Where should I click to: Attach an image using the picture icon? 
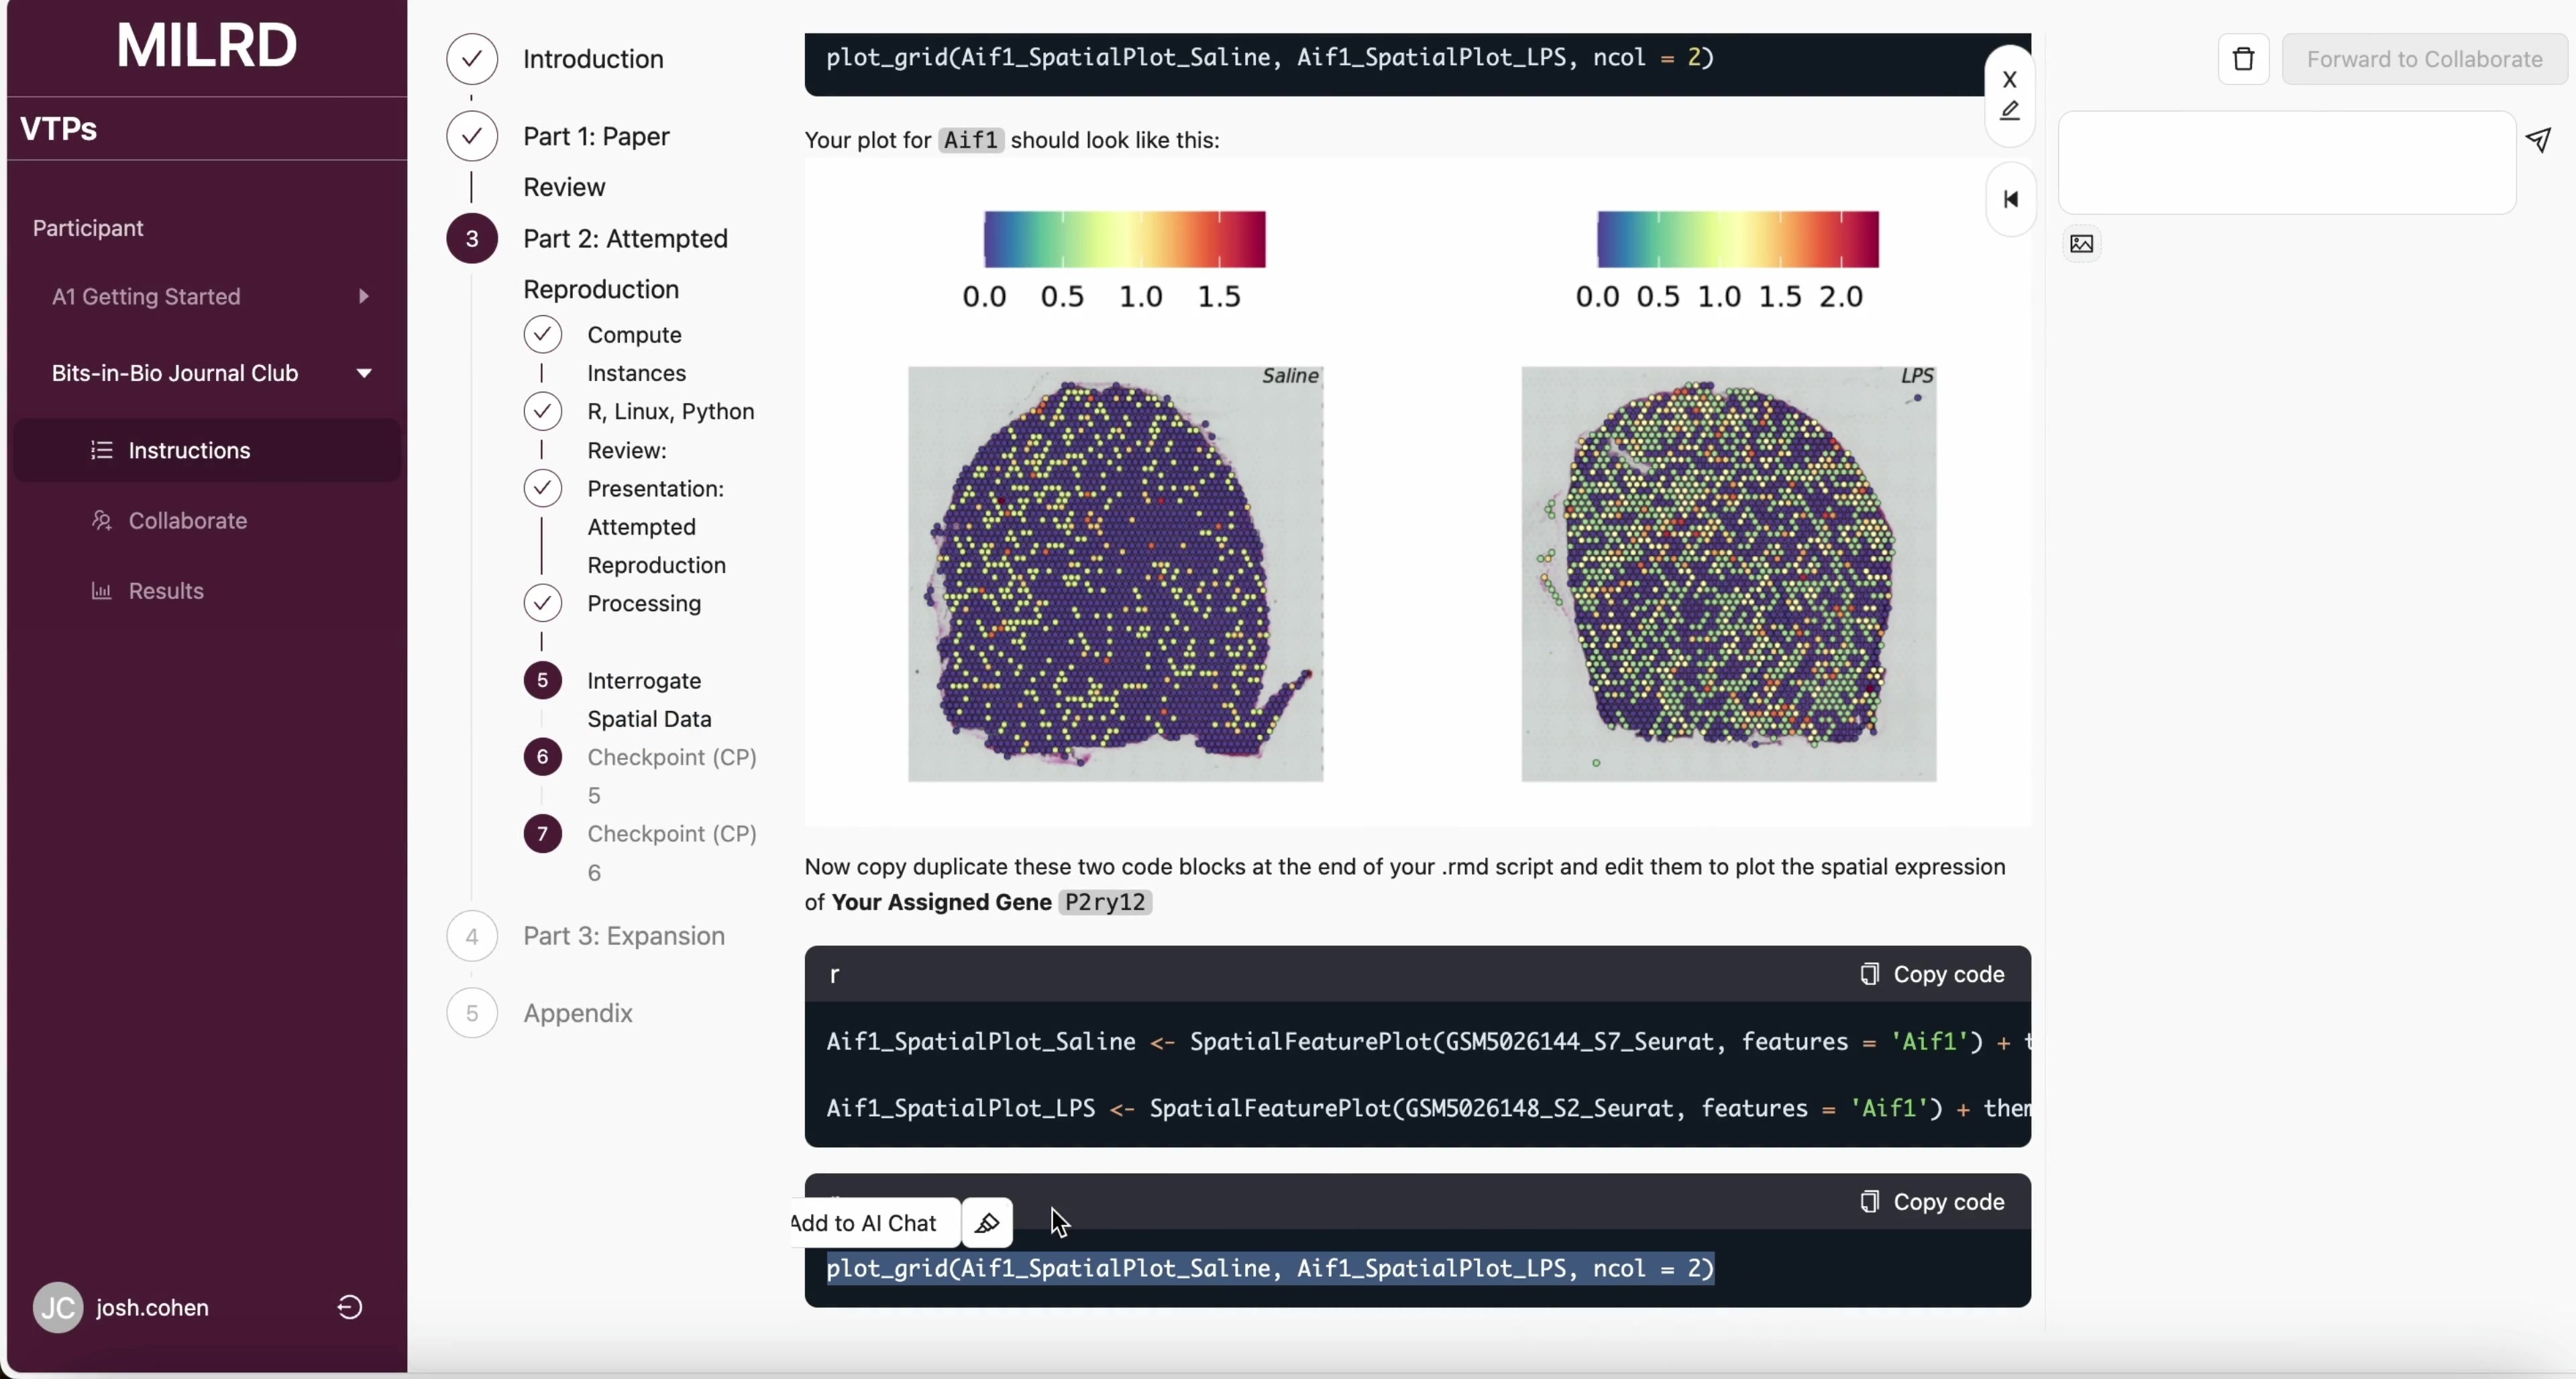2082,244
